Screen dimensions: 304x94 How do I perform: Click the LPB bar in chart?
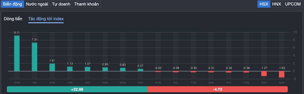click(70, 69)
